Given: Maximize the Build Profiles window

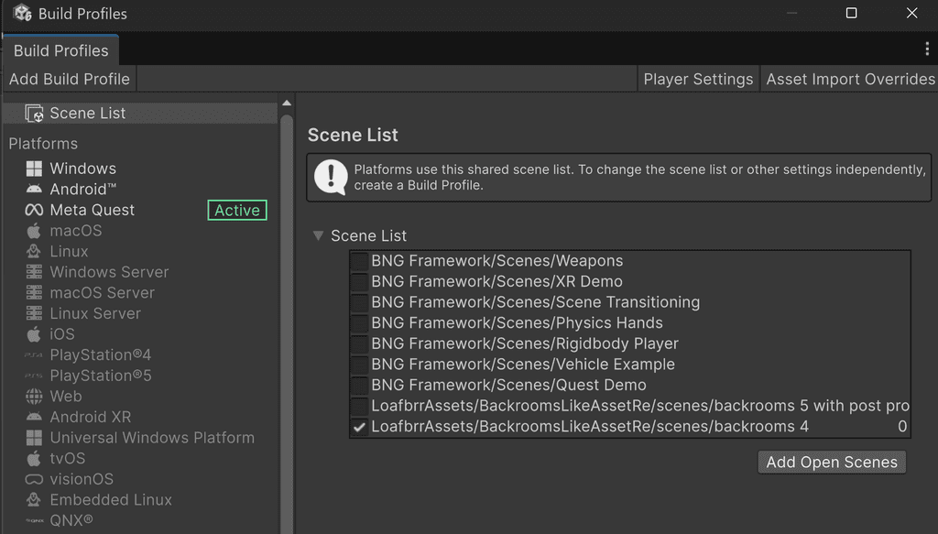Looking at the screenshot, I should (x=851, y=13).
